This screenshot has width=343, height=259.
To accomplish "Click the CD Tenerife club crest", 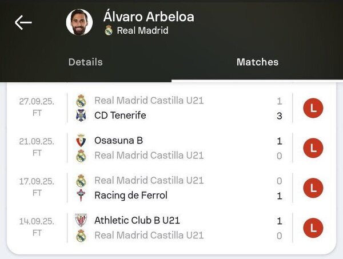I will pyautogui.click(x=81, y=115).
